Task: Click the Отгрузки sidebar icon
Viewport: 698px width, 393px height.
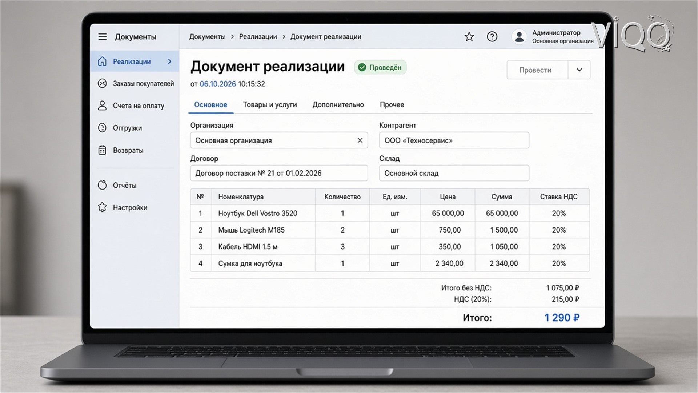Action: coord(102,128)
